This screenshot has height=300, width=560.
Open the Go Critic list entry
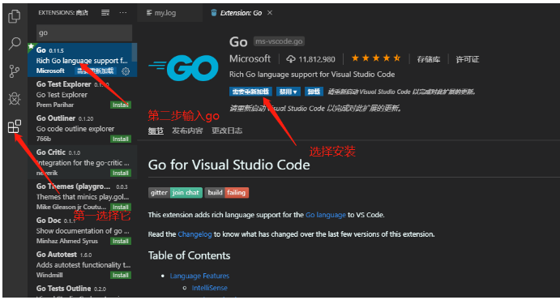(82, 162)
